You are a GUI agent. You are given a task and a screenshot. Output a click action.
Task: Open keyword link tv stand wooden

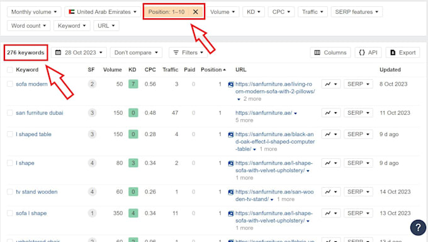click(x=37, y=192)
